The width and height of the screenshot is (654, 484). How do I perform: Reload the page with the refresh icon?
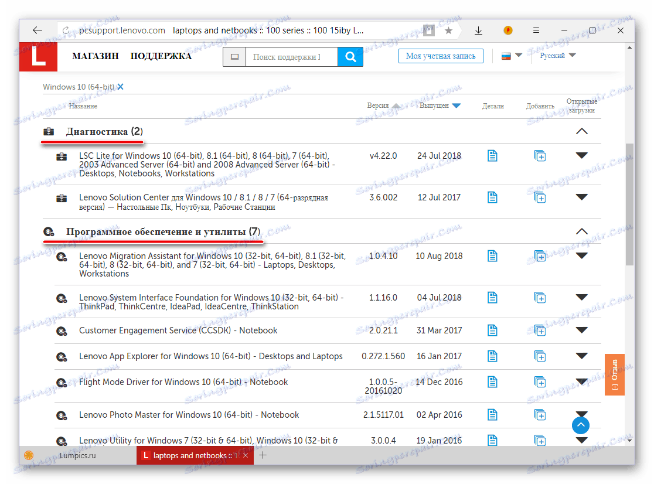(66, 30)
